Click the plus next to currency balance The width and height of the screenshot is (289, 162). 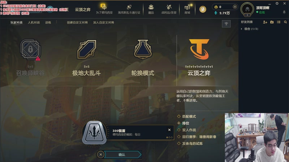click(x=235, y=7)
